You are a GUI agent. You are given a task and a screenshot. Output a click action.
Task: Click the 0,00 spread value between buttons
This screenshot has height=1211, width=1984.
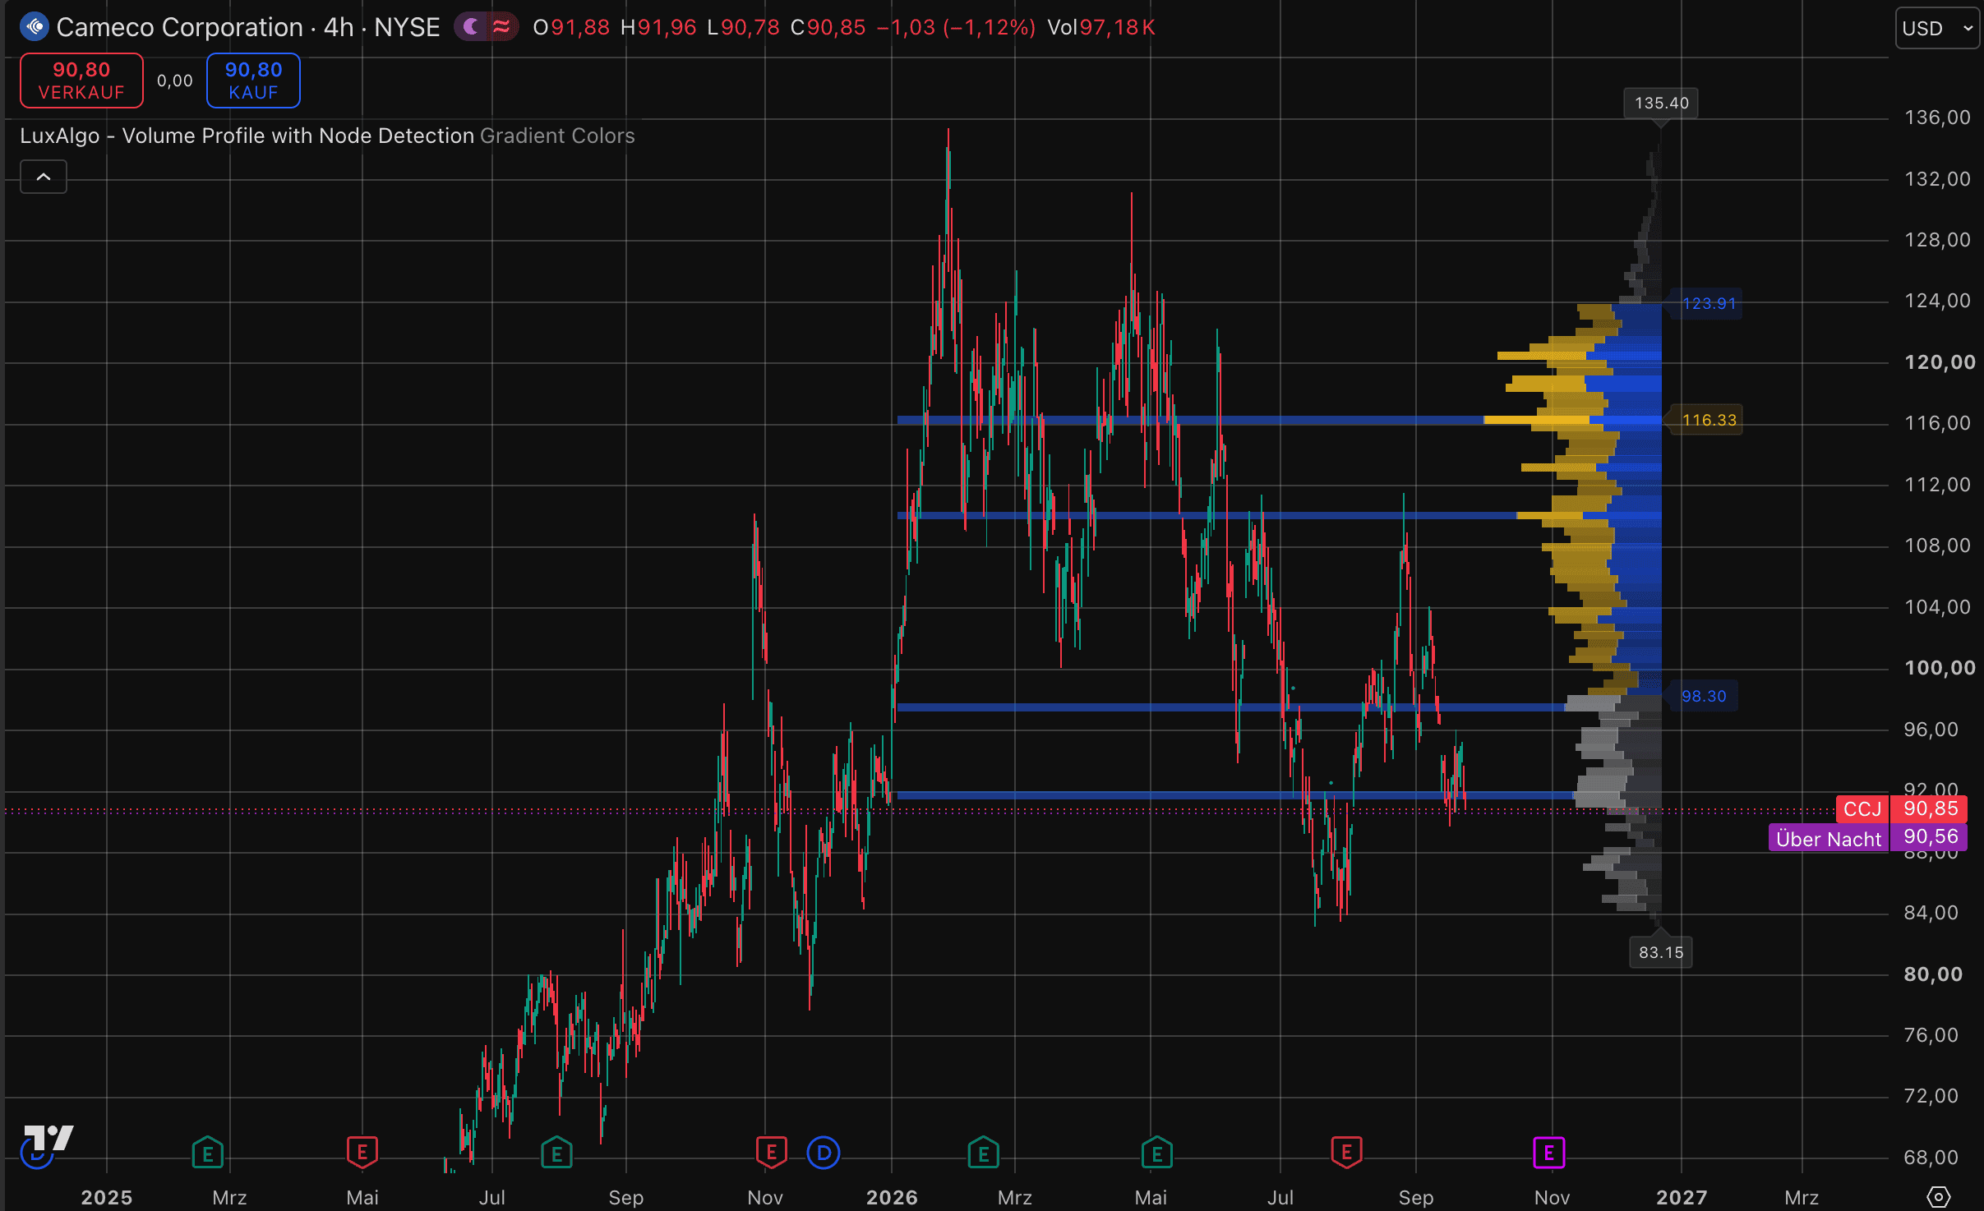[x=175, y=81]
